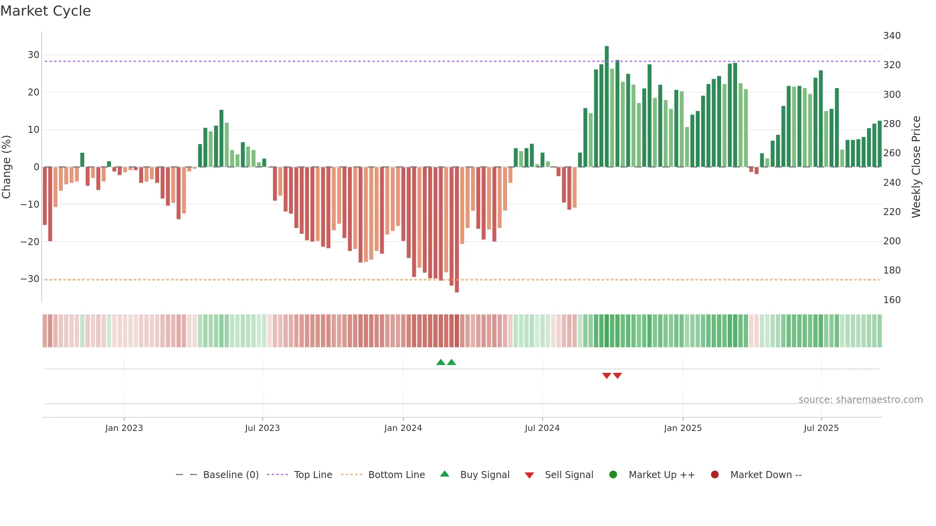The image size is (936, 526).
Task: Click the Jul 2023 axis label
Action: pos(262,428)
